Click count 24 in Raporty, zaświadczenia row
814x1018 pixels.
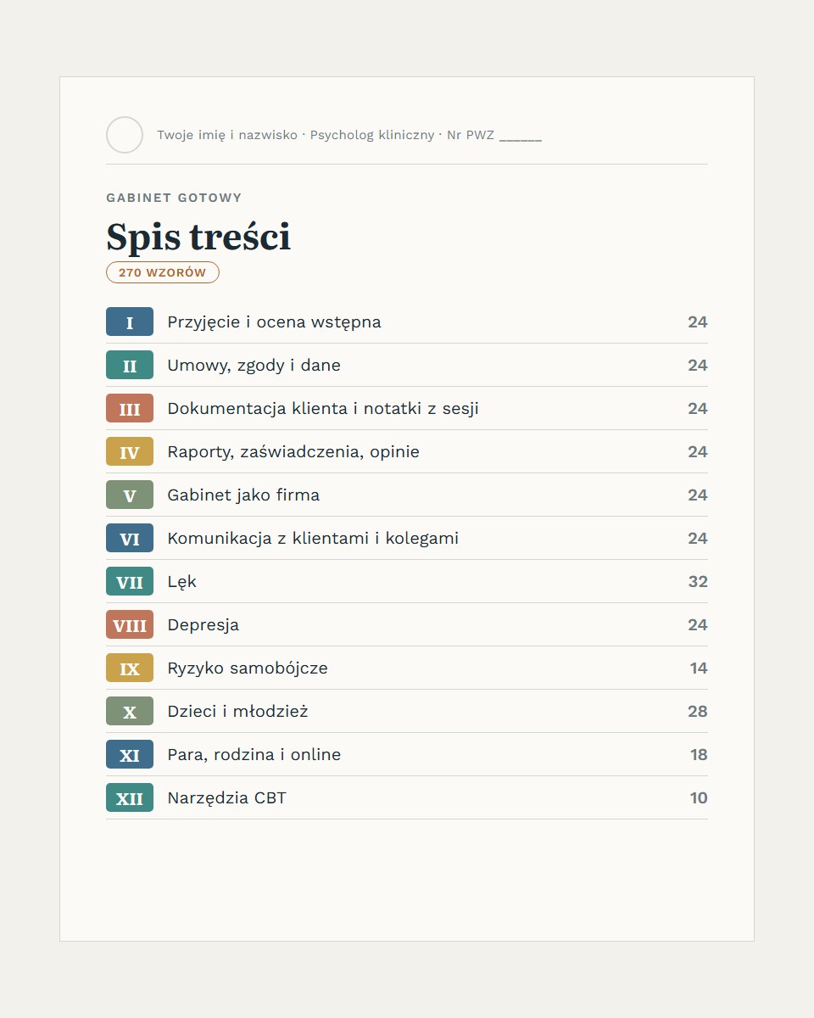point(698,451)
